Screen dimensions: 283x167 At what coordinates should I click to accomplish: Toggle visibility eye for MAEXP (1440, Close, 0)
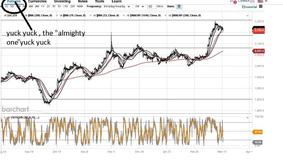[x=128, y=15]
